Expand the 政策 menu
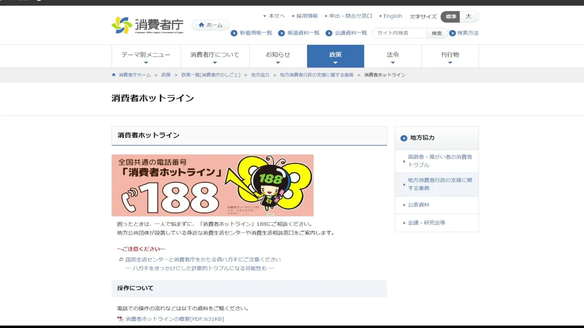The height and width of the screenshot is (328, 584). pyautogui.click(x=335, y=56)
